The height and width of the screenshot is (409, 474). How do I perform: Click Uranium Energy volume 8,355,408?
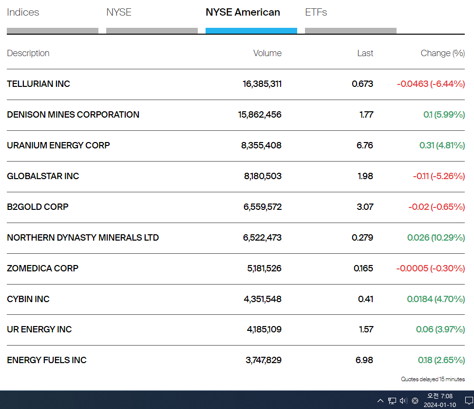(261, 145)
